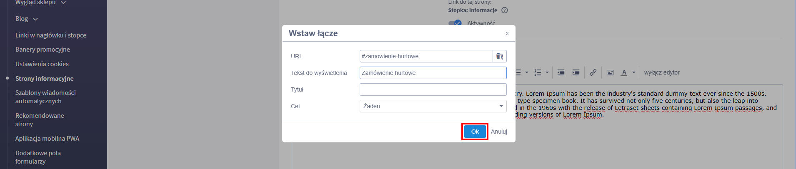The height and width of the screenshot is (169, 796).
Task: Click the wyłącz edytor link
Action: tap(662, 72)
